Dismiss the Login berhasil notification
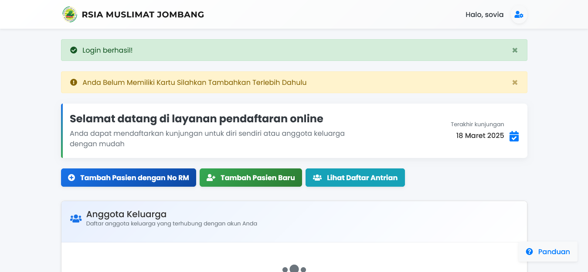588x272 pixels. pos(515,50)
